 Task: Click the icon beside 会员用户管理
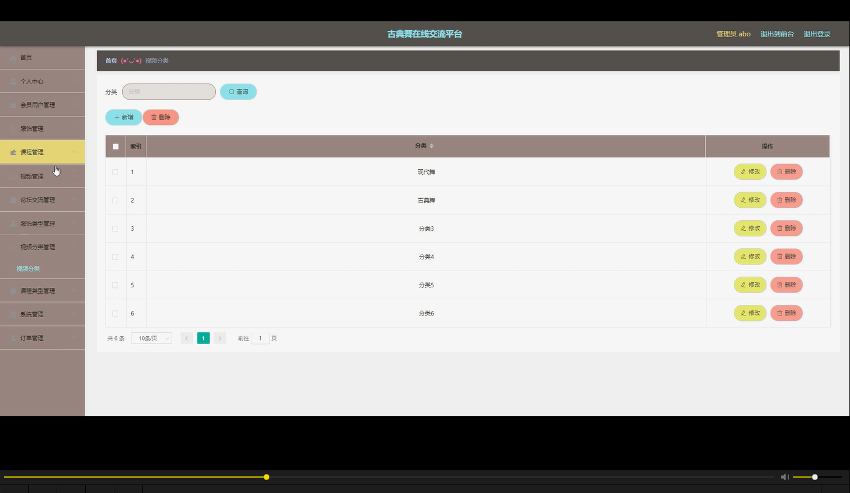13,105
